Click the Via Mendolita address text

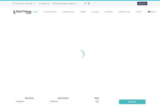click(25, 3)
